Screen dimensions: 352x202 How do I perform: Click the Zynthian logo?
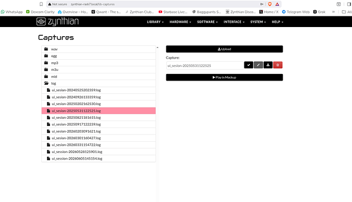tap(58, 21)
